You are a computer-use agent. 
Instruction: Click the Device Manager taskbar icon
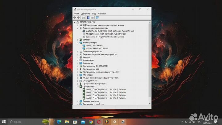[x=123, y=122]
